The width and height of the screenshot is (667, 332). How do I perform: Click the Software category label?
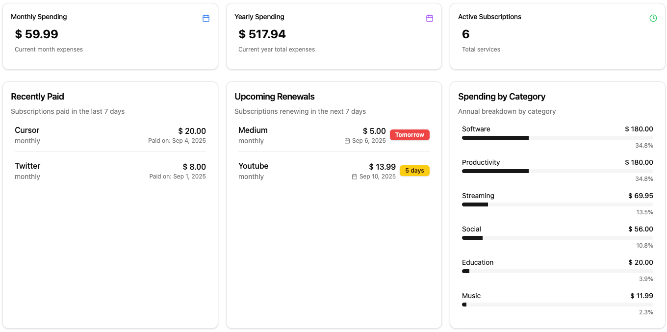tap(476, 129)
